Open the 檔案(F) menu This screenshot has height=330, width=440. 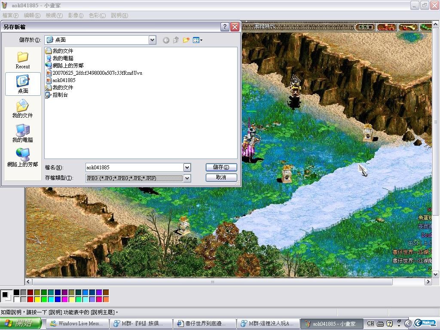coord(10,15)
